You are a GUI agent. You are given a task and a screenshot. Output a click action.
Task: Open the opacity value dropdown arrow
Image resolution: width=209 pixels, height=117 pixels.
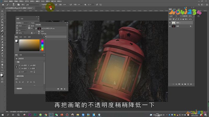[x=53, y=5]
